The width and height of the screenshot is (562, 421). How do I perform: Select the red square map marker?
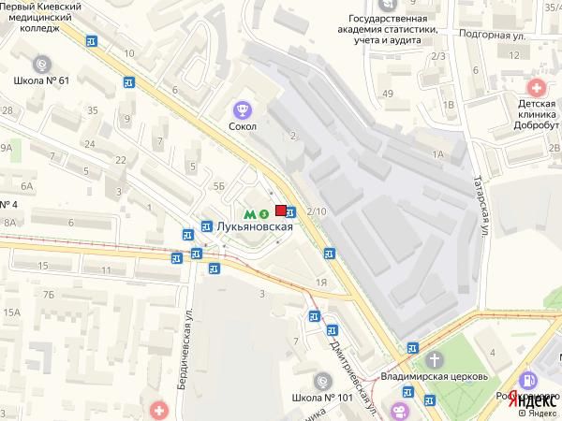click(x=281, y=210)
